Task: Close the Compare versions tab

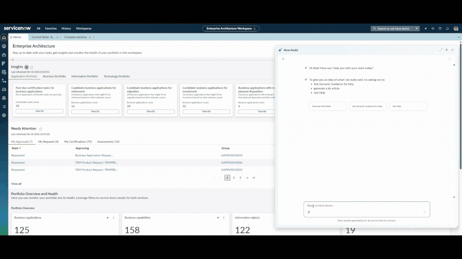Action: pos(90,37)
